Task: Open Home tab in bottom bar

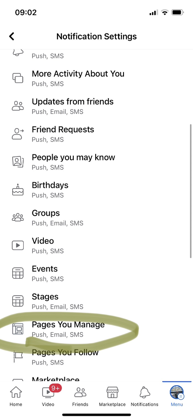Action: [16, 396]
